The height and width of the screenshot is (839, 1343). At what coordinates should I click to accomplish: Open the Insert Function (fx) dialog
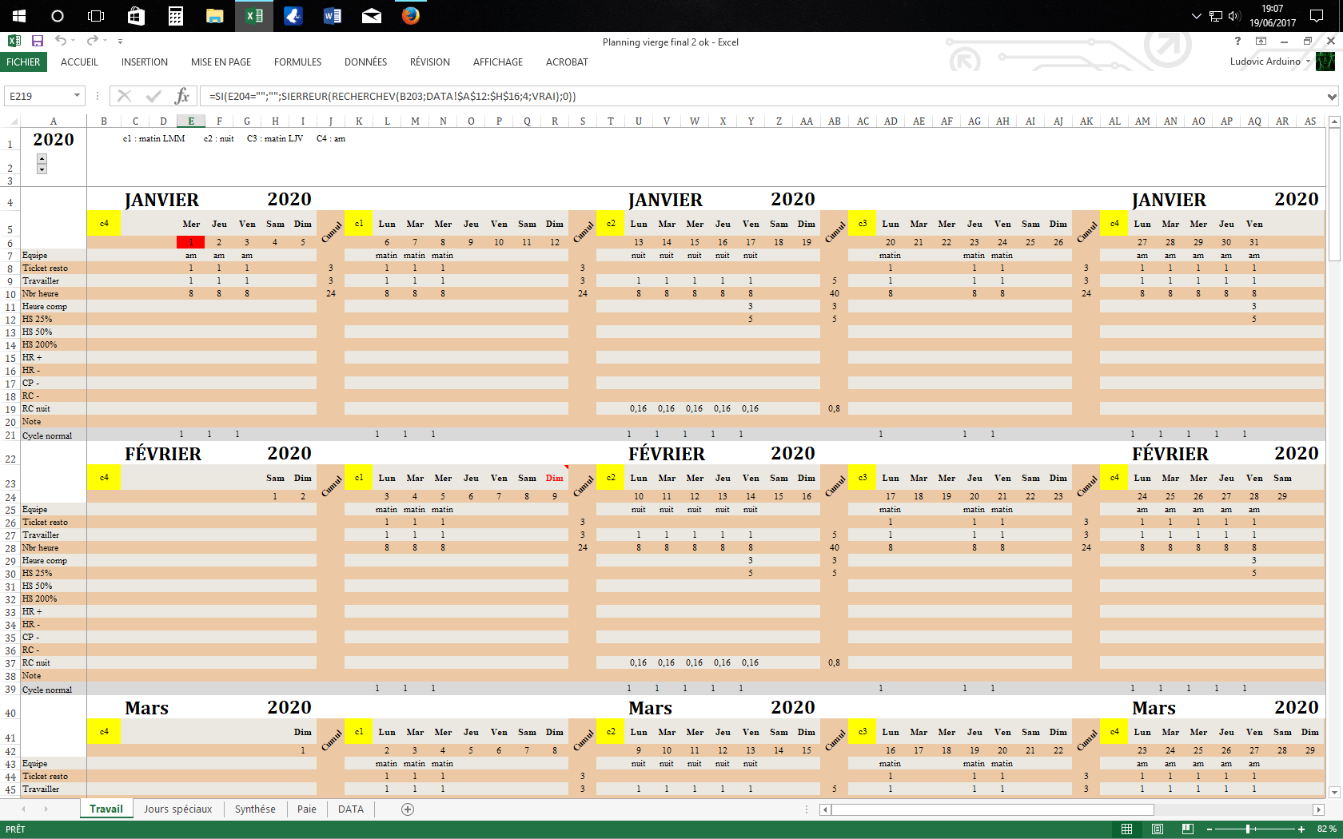click(x=182, y=96)
